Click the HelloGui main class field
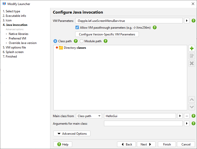 pyautogui.click(x=140, y=116)
